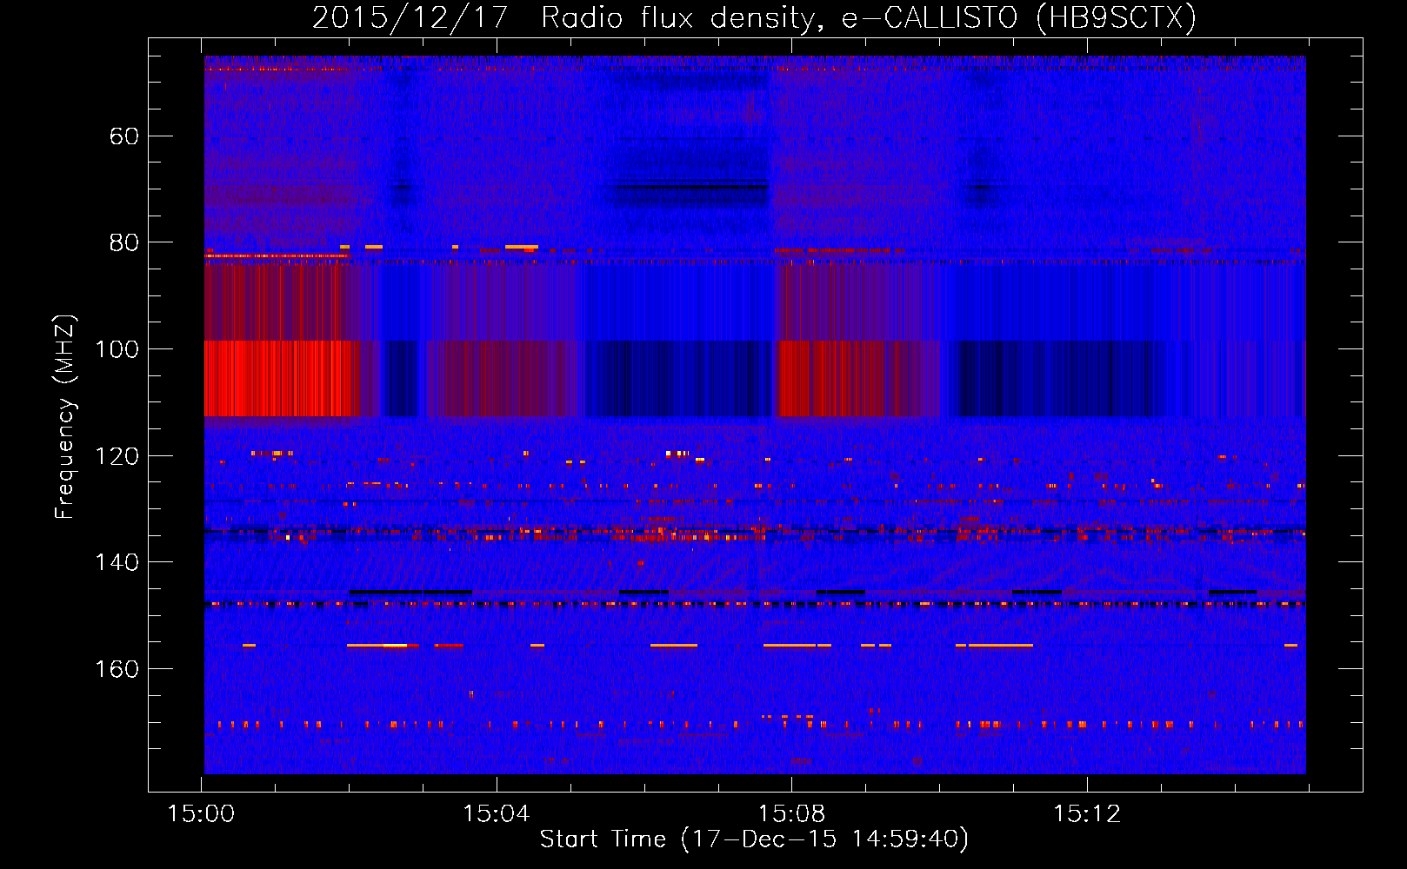Screen dimensions: 1407x869
Task: Click the 'Start Time (17-Dec-15 14:59:40)' label
Action: click(x=754, y=839)
